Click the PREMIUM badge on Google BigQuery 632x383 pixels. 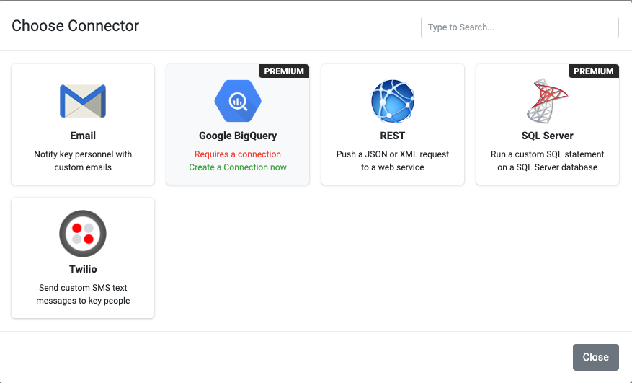click(x=284, y=71)
